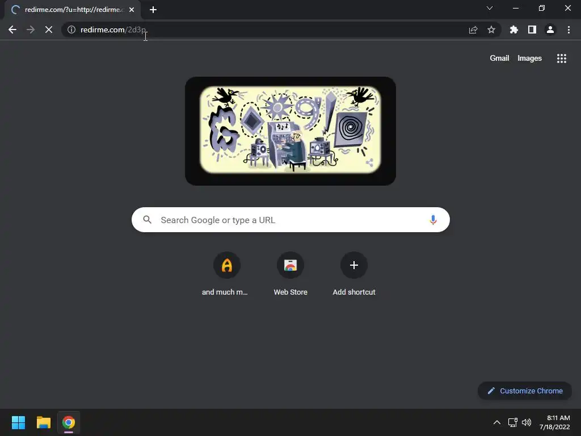Show hidden system tray icons
The width and height of the screenshot is (581, 436).
(497, 422)
